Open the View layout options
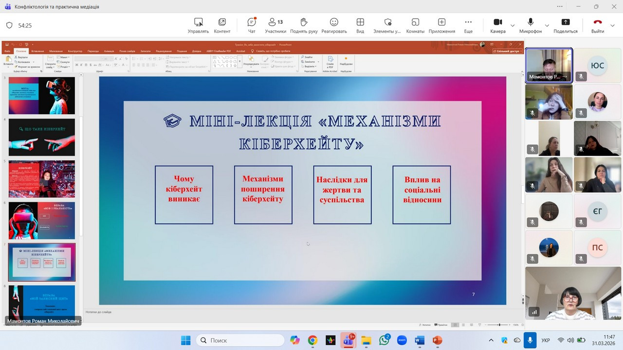Viewport: 623px width, 350px height. click(x=360, y=25)
